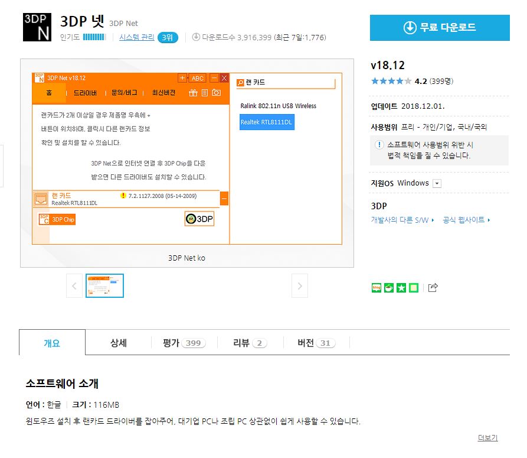Open 공식 웹사이트 link
527x458 pixels.
click(x=466, y=220)
